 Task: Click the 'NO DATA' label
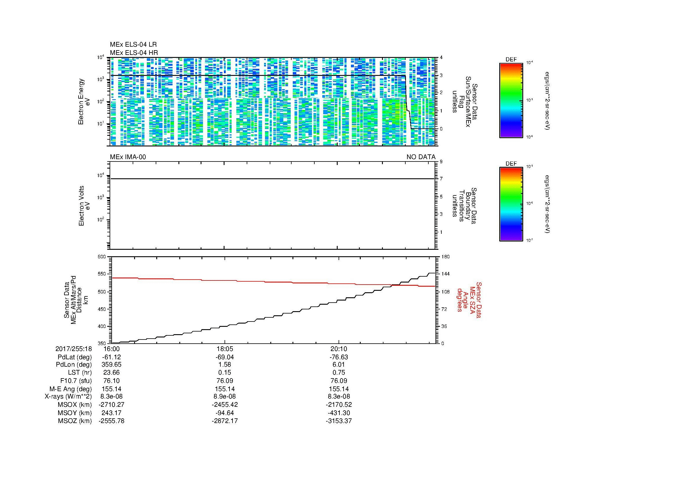[421, 157]
